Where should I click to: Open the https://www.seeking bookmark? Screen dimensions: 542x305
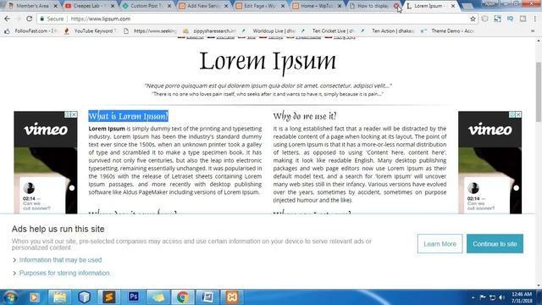coord(151,30)
